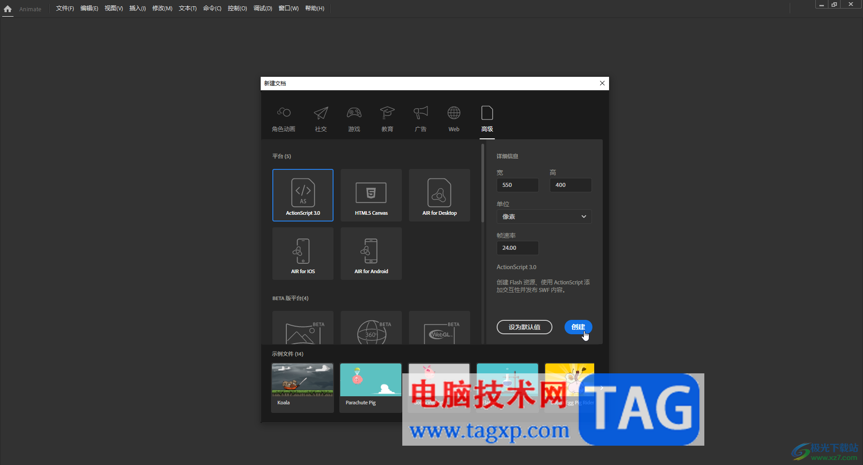Choose the AIR for Desktop platform
The height and width of the screenshot is (465, 863).
(440, 195)
